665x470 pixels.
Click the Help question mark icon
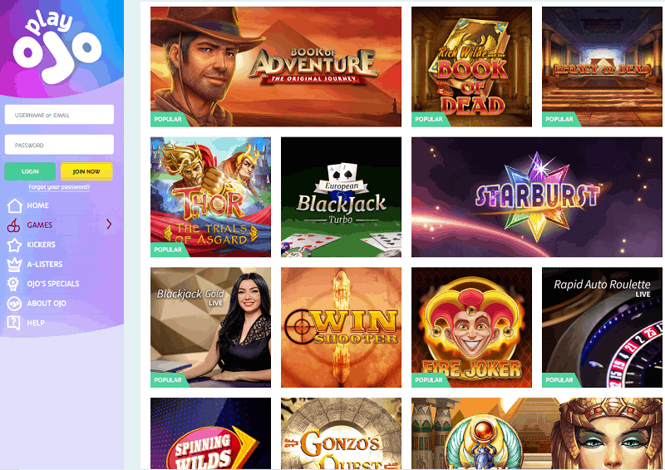click(x=13, y=323)
